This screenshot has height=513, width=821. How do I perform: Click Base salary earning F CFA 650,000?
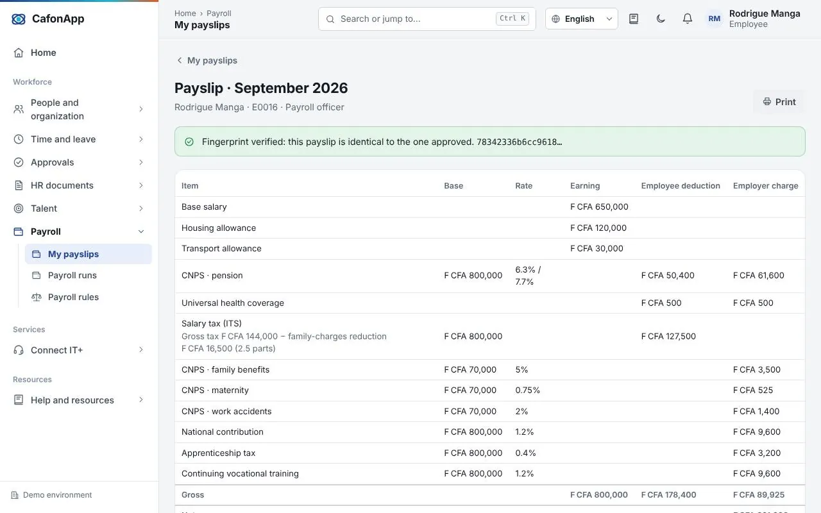(x=599, y=206)
